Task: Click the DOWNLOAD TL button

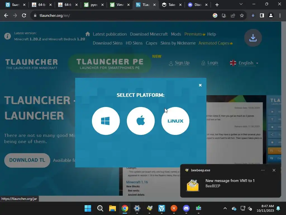Action: coord(27,160)
